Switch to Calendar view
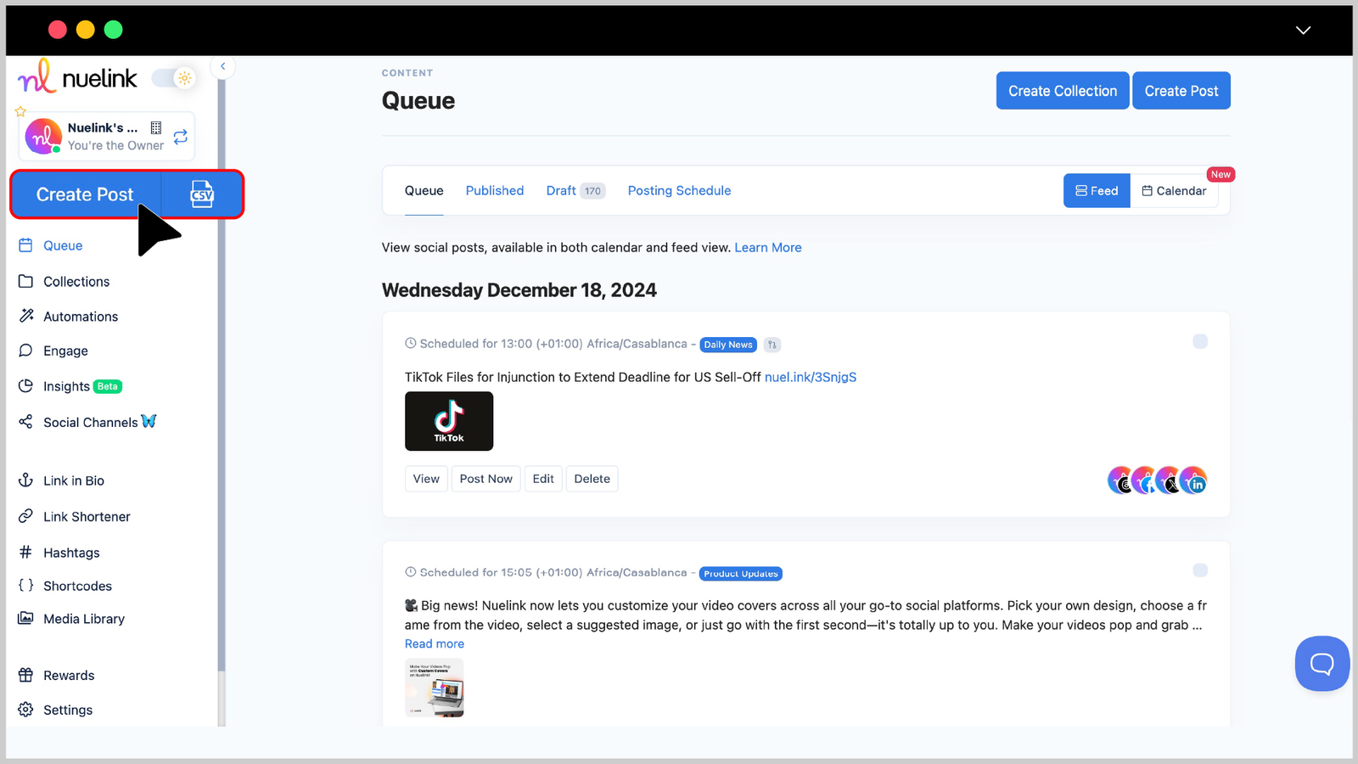Screen dimensions: 1358x764 (1175, 190)
